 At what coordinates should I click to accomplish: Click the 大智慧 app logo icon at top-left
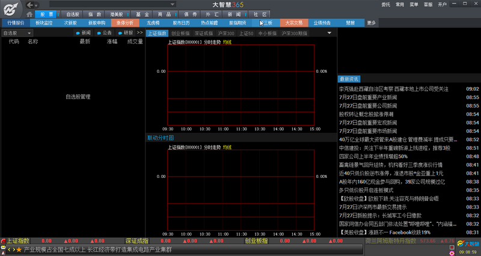(10, 8)
